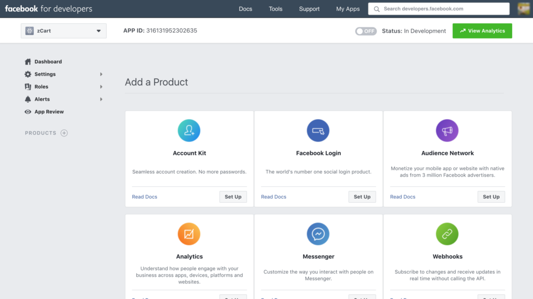Viewport: 533px width, 299px height.
Task: Open the Docs menu
Action: (x=245, y=9)
